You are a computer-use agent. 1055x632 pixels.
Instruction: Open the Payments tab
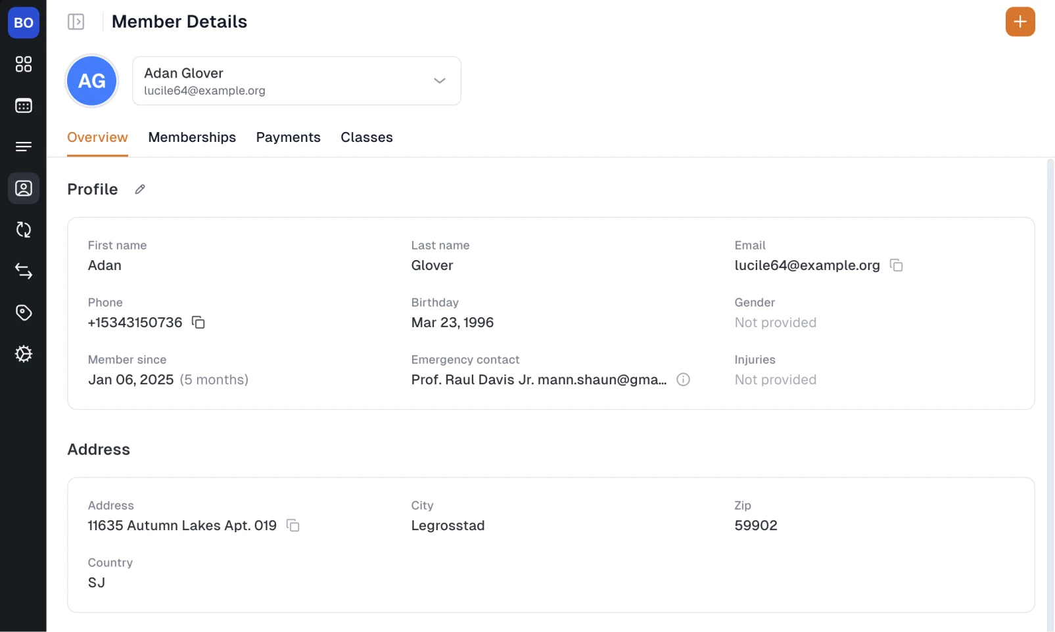coord(288,137)
